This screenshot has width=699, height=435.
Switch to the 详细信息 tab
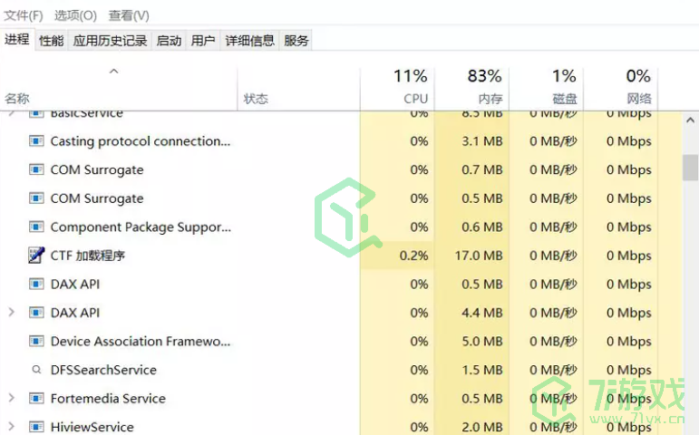pos(249,41)
